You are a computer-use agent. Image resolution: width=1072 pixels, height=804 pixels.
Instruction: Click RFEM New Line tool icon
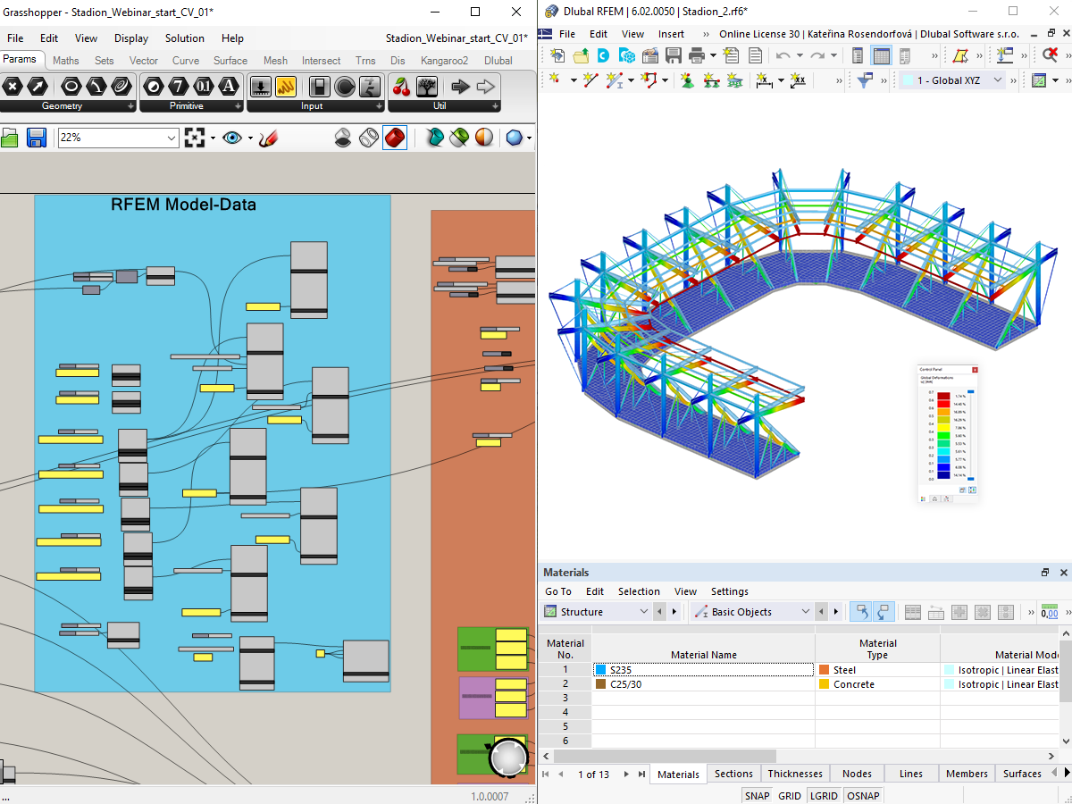tap(590, 80)
